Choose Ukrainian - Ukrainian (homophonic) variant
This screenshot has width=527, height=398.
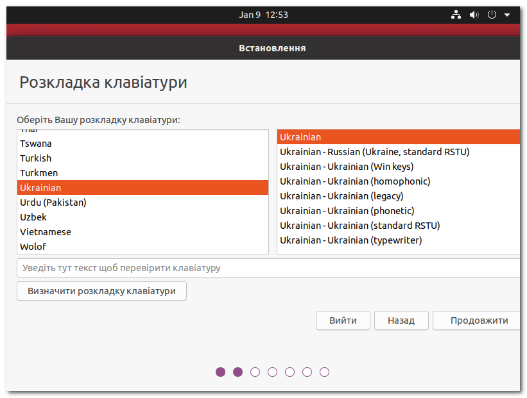click(364, 181)
